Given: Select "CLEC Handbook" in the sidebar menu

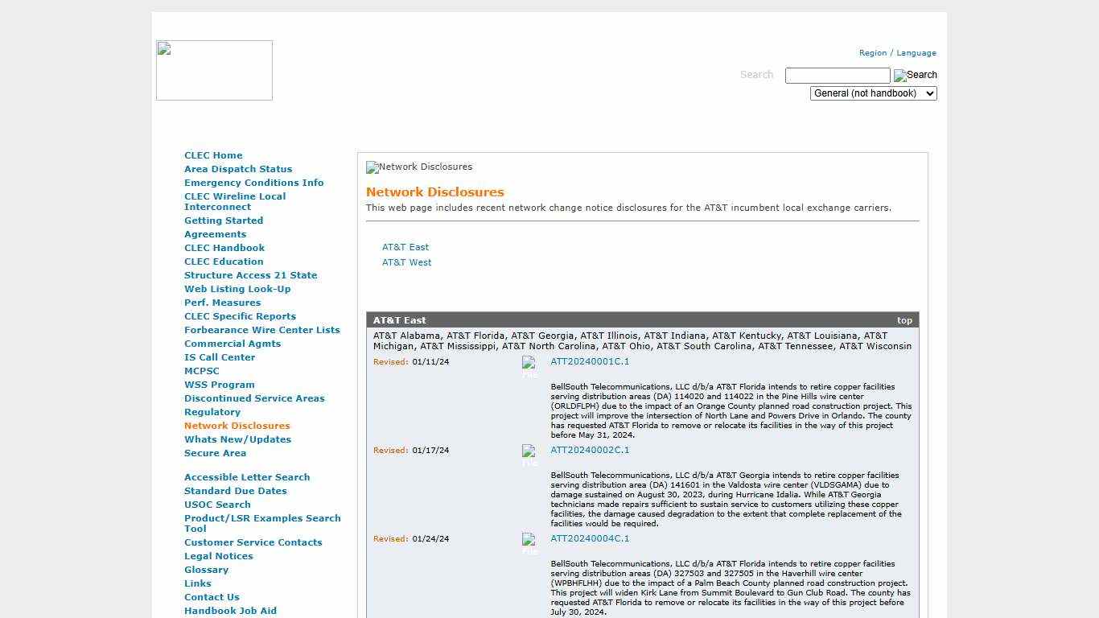Looking at the screenshot, I should pyautogui.click(x=224, y=248).
